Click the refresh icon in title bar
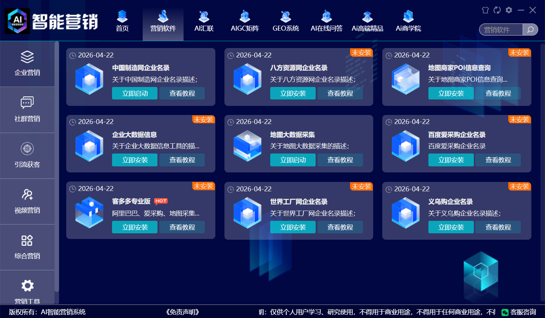This screenshot has width=545, height=318. (x=497, y=10)
